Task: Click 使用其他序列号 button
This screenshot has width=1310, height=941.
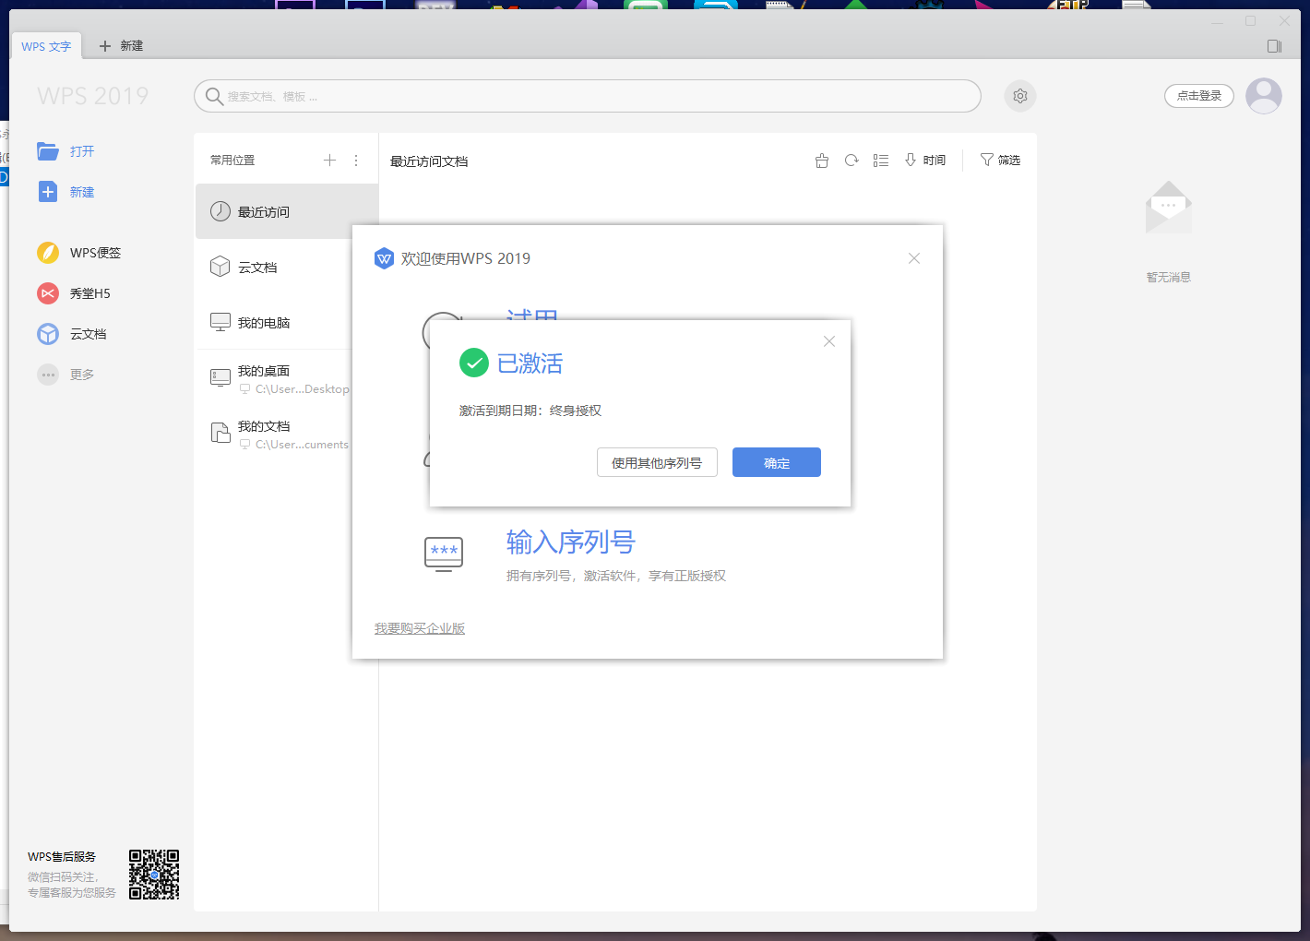Action: pyautogui.click(x=657, y=462)
